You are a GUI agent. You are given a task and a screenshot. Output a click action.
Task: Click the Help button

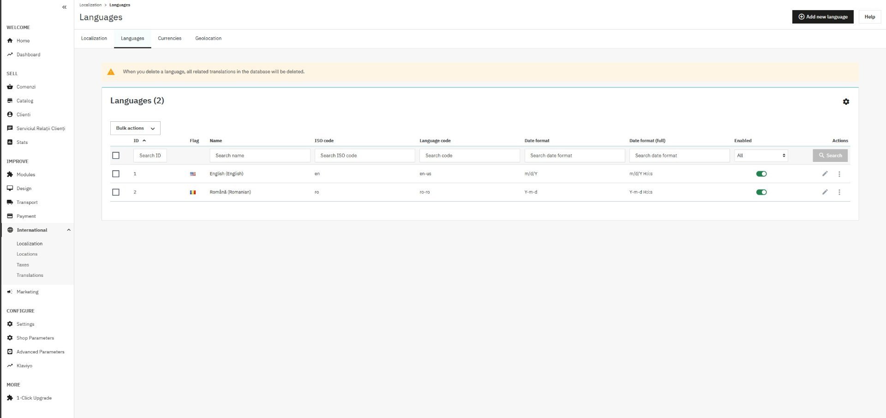coord(870,17)
